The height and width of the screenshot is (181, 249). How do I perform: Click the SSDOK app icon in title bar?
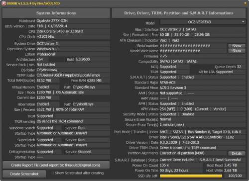click(x=3, y=3)
